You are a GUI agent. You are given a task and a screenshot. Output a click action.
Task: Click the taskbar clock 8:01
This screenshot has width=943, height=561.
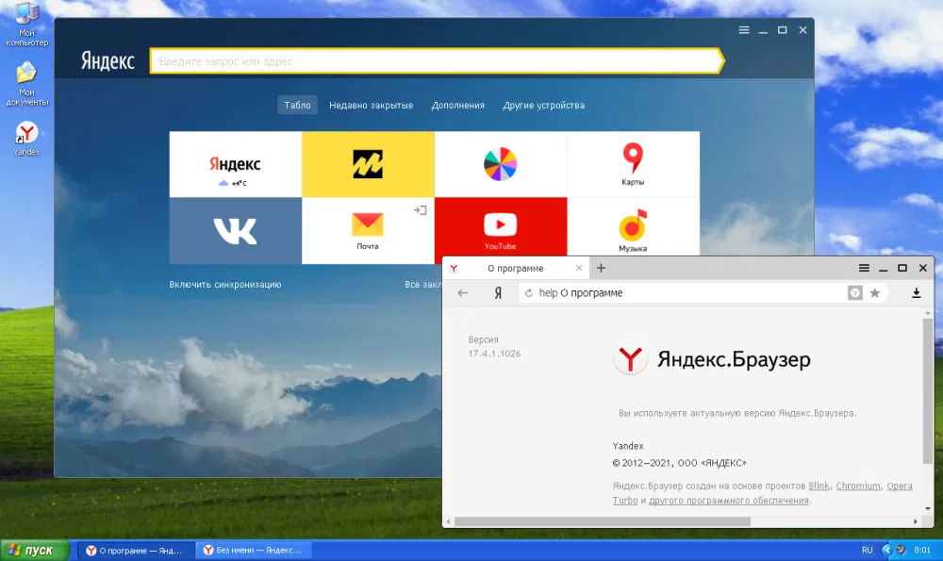tap(922, 551)
